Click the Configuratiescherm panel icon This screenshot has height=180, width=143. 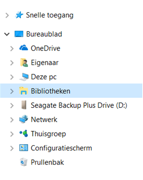[24, 148]
